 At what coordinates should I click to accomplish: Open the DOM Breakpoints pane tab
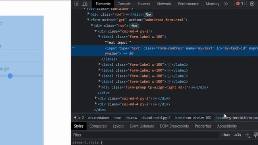[174, 126]
